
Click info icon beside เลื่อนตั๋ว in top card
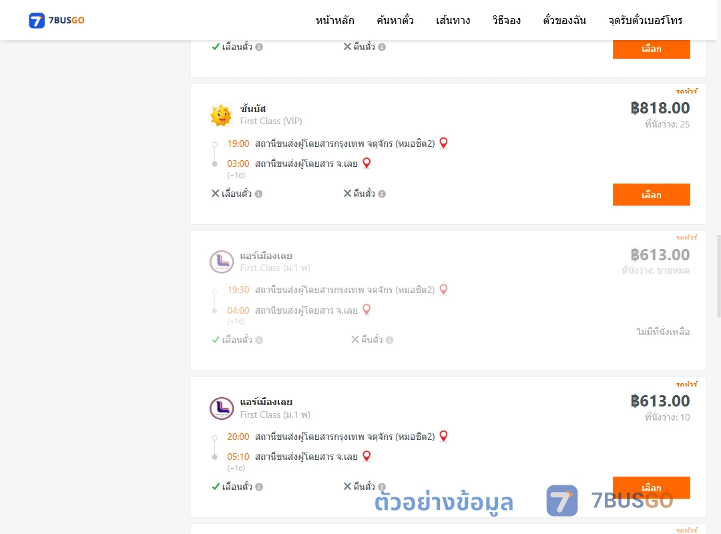click(259, 47)
